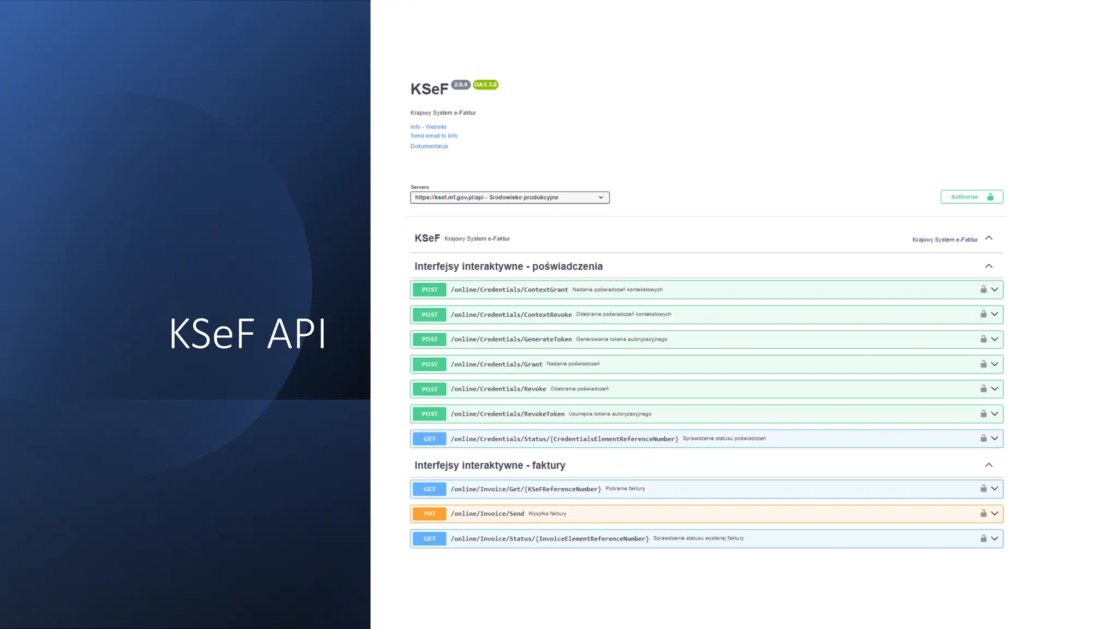Click the GET badge for Credentials/Status
Viewport: 1118px width, 629px height.
[430, 439]
